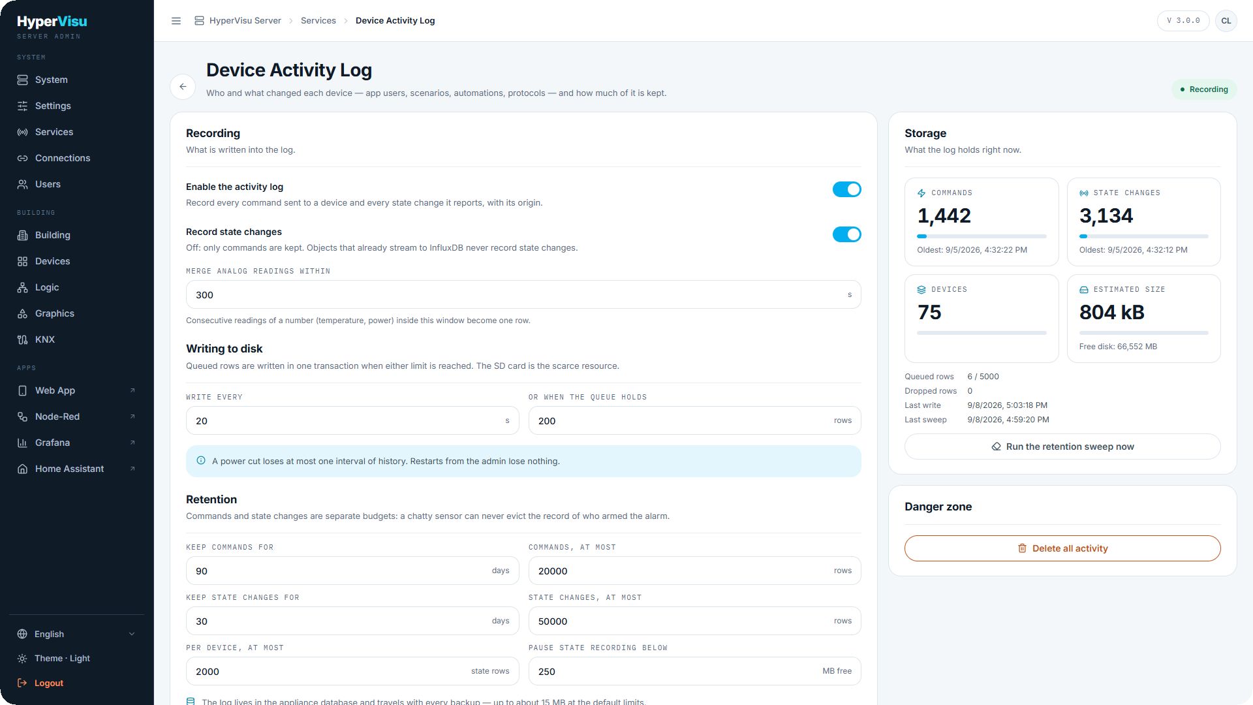The height and width of the screenshot is (705, 1253).
Task: Click the Estimated Size progress bar
Action: [1143, 333]
